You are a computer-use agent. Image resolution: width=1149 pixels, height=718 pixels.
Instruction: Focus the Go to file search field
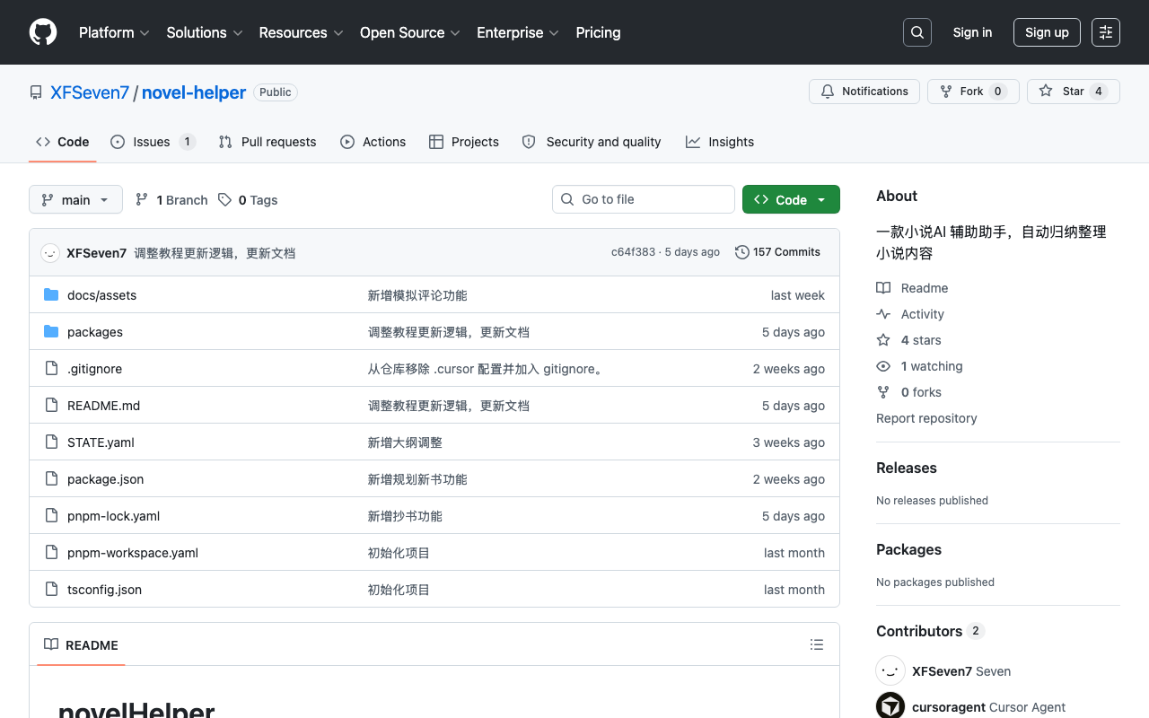tap(644, 199)
